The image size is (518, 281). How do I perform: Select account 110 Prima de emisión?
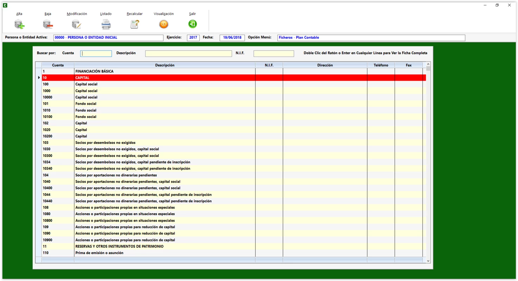tap(233, 253)
